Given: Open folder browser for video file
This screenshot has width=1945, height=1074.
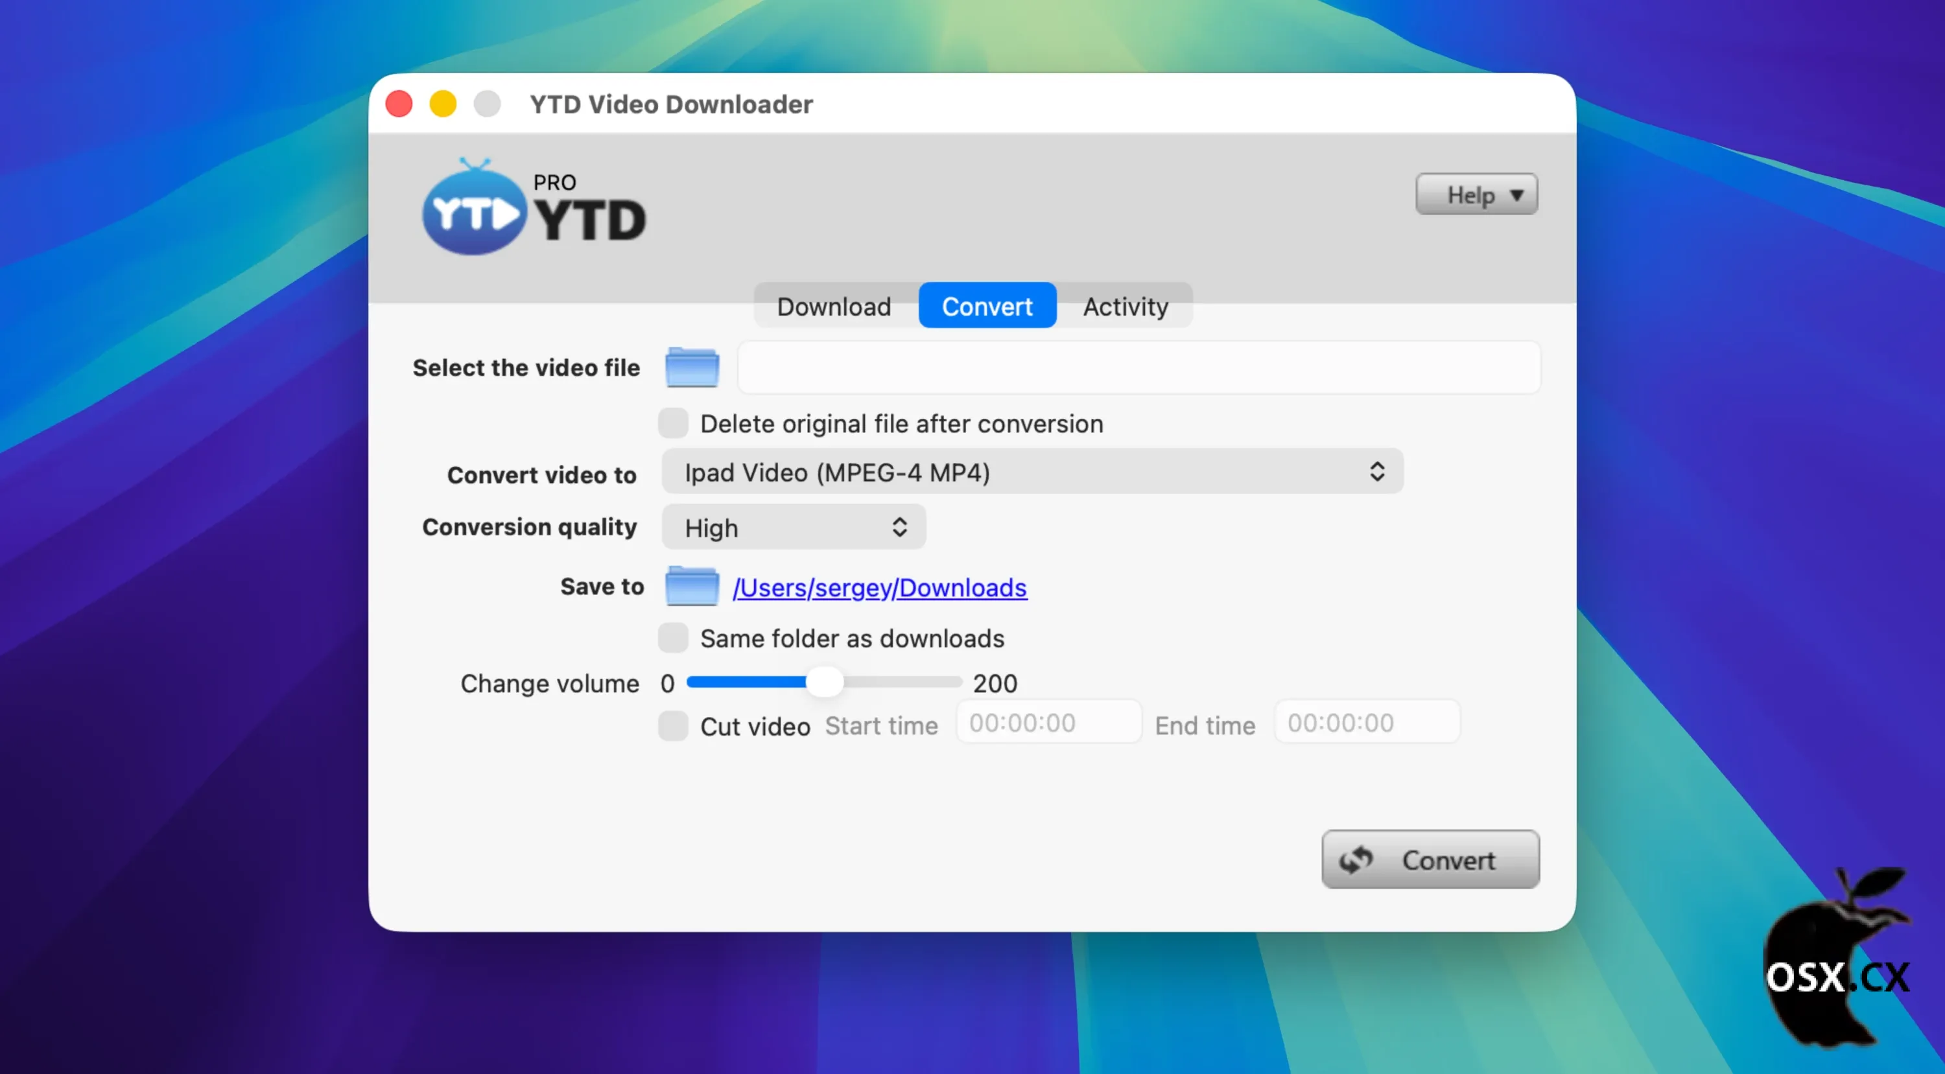Looking at the screenshot, I should pyautogui.click(x=692, y=368).
